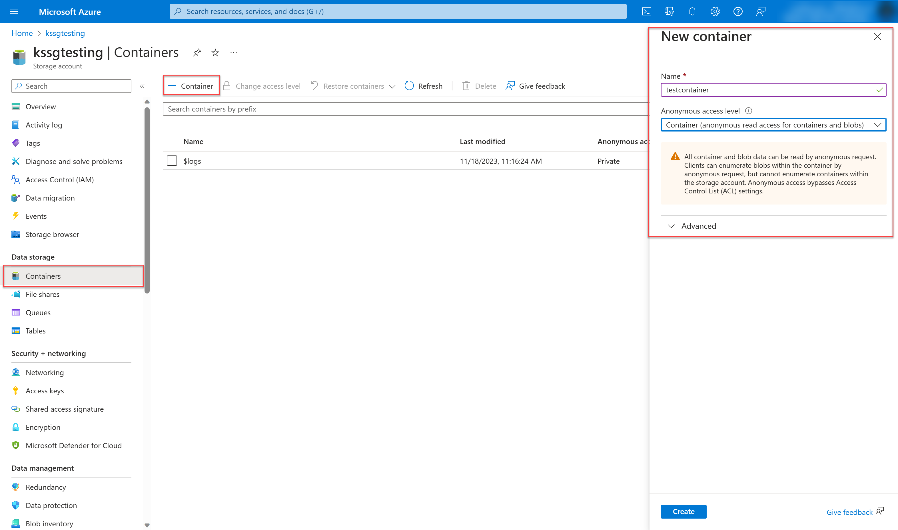Open Microsoft Defender for Cloud
This screenshot has height=530, width=898.
(73, 445)
